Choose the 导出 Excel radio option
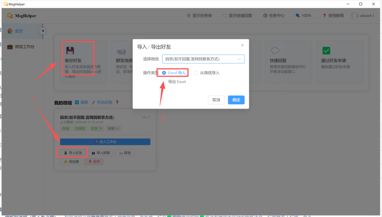382x217 pixels. [164, 82]
